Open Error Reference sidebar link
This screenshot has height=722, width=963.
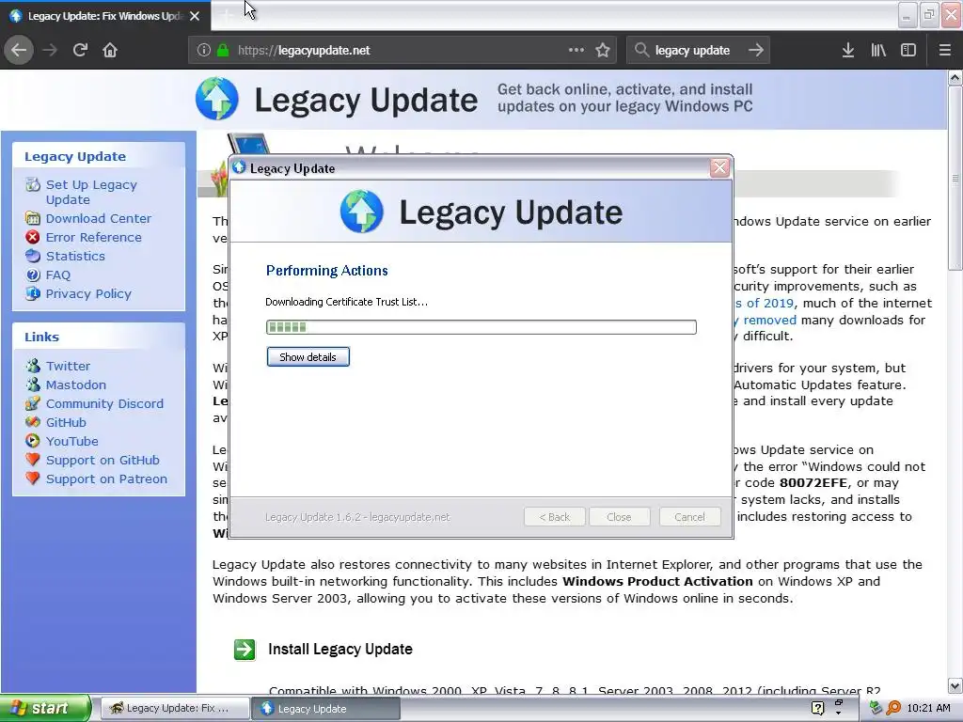pos(93,238)
